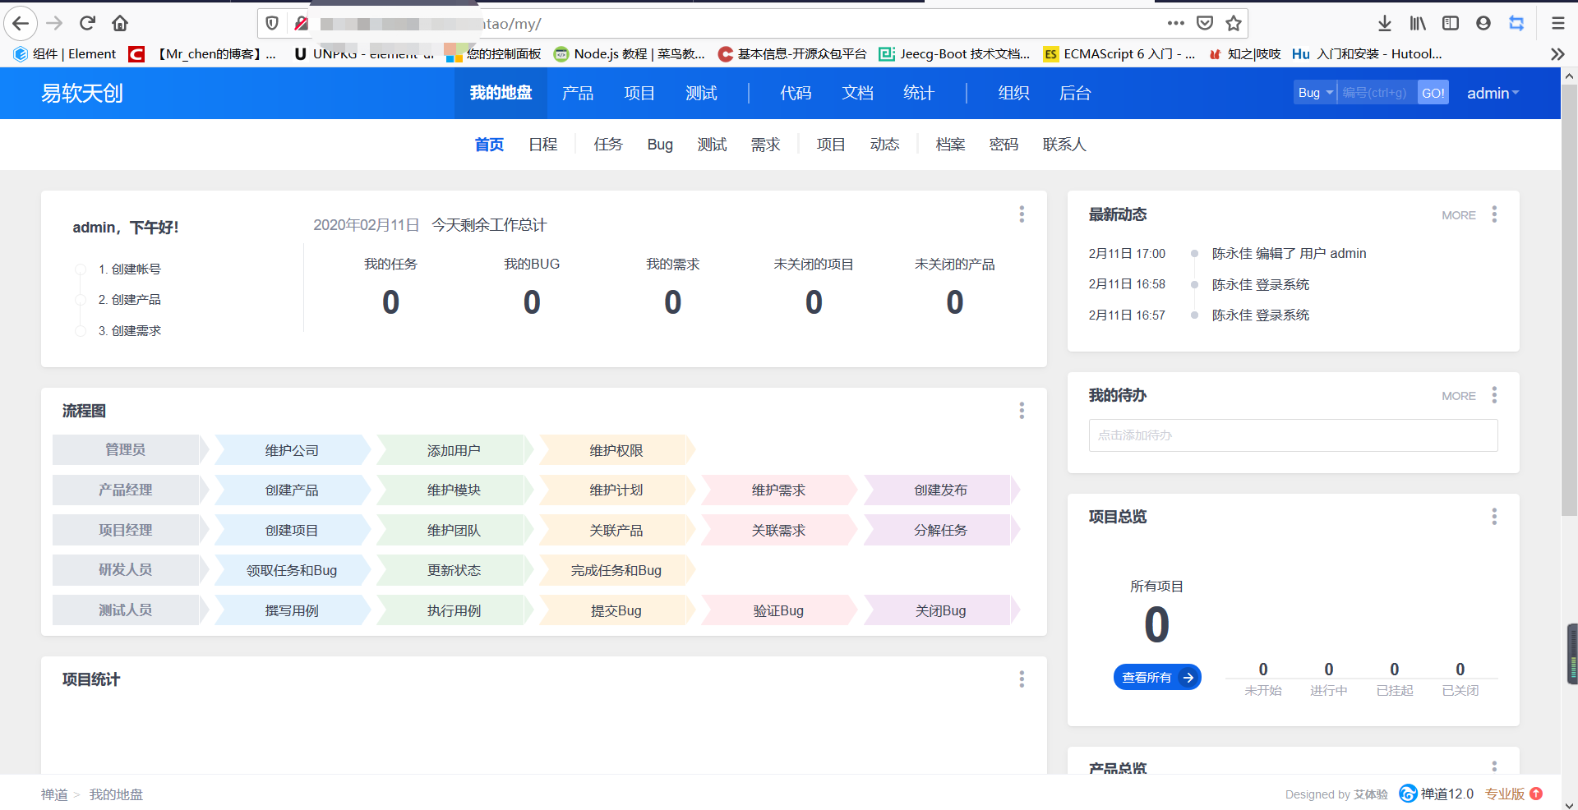Click 禅道 breadcrumb link in footer

pyautogui.click(x=54, y=794)
